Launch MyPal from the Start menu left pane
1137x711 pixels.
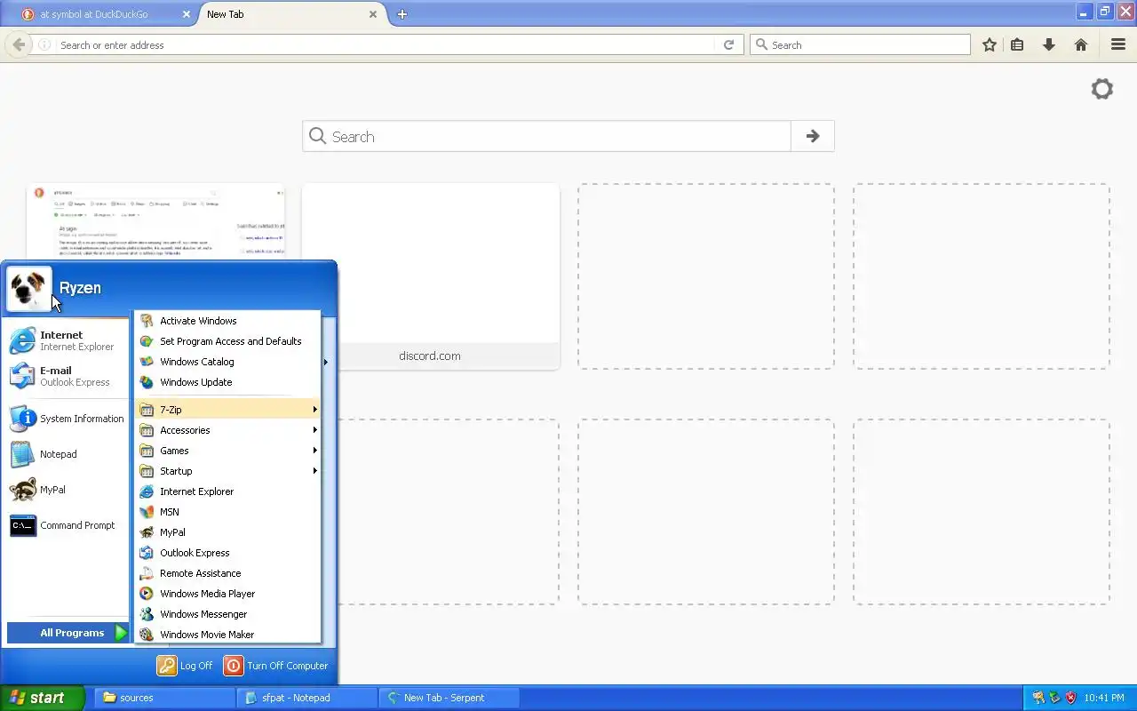[67, 490]
